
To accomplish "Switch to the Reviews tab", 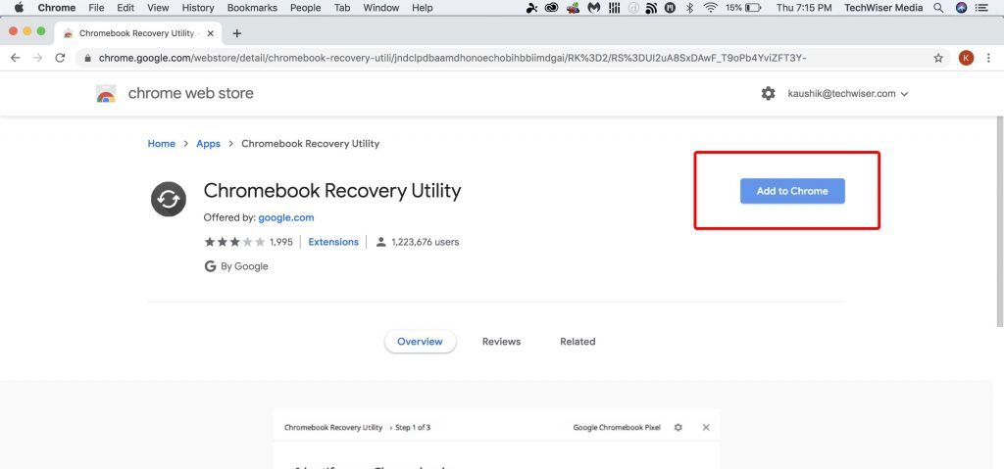I will 501,342.
